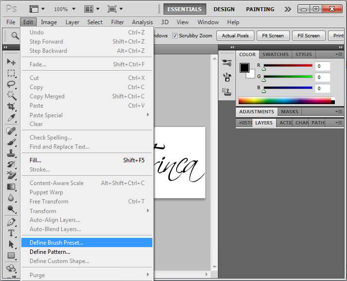This screenshot has height=281, width=347.
Task: Open the Image menu
Action: (x=49, y=22)
